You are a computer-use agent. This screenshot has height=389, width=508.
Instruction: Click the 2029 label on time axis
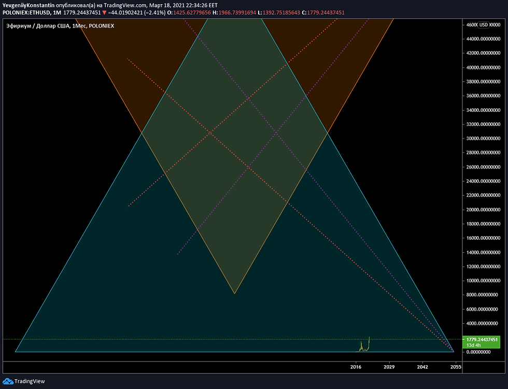pos(389,367)
